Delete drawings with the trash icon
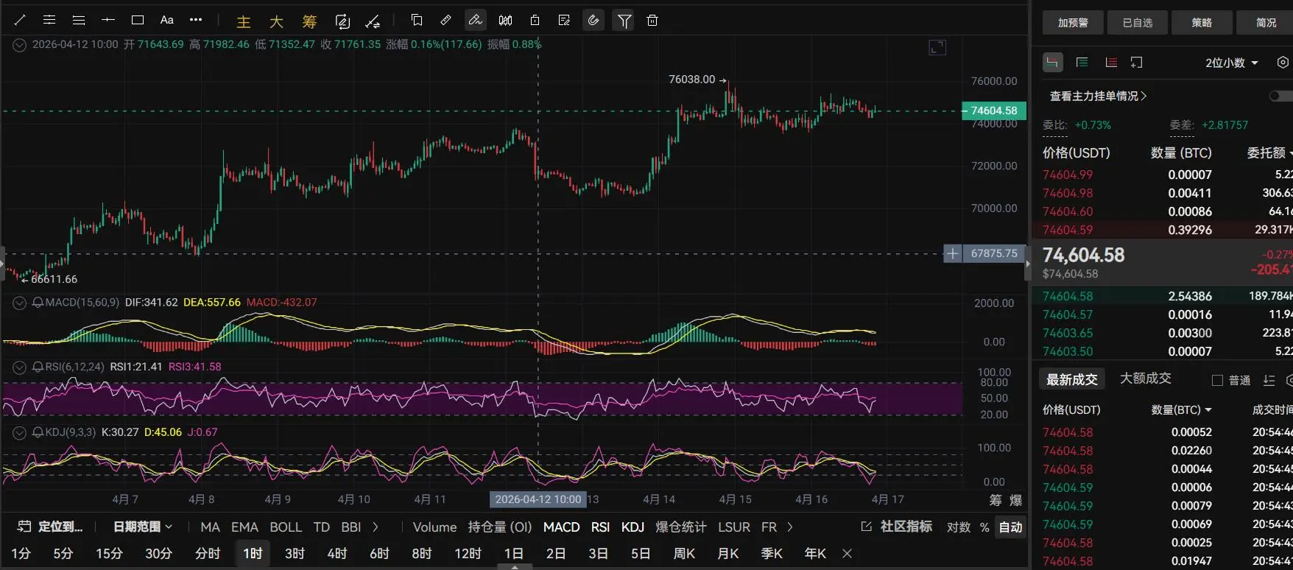This screenshot has width=1293, height=570. click(x=652, y=21)
